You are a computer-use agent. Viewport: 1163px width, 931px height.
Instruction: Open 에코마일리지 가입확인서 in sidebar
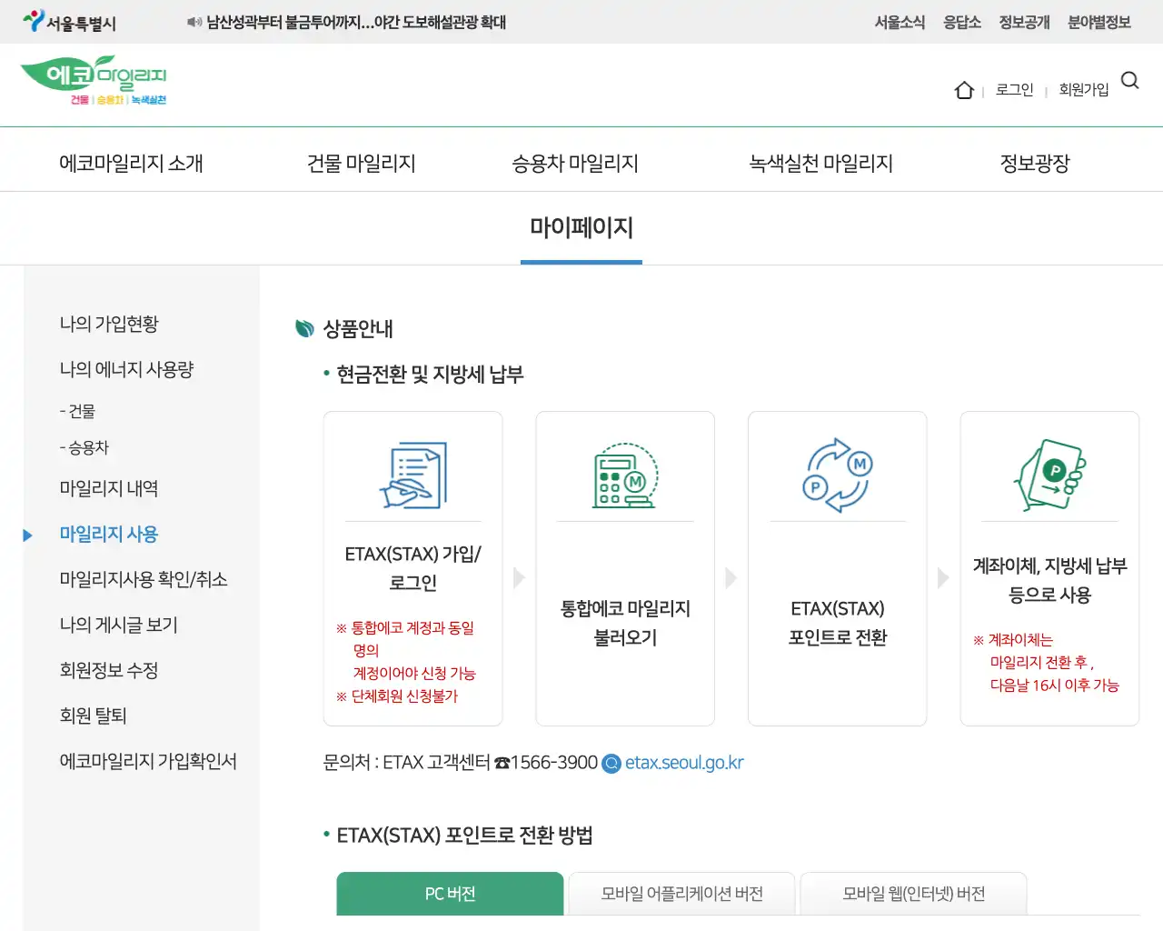(148, 761)
